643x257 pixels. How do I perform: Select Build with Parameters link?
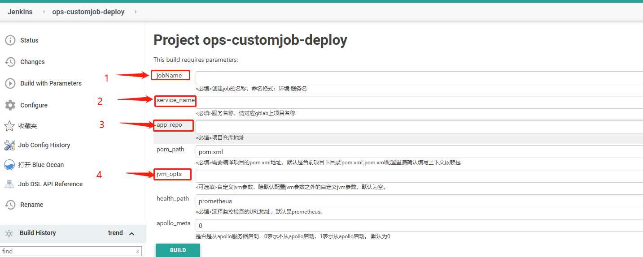coord(51,83)
